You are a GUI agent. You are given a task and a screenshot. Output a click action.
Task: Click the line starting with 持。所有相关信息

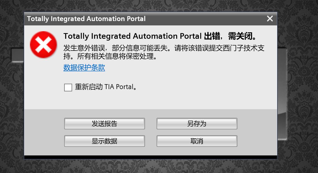(x=110, y=56)
